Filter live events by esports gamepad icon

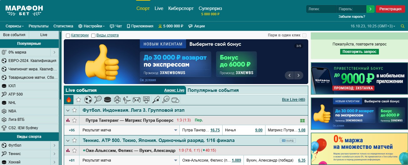tap(137, 100)
